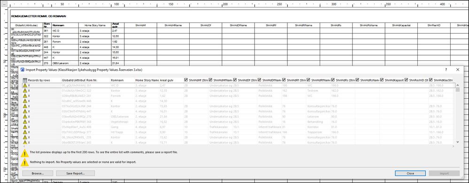Uncheck the ShnHdHf (String) column checkbox

[186, 80]
